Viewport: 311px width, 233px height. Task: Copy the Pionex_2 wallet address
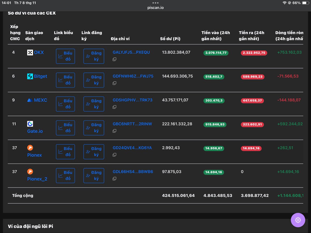pos(114,179)
